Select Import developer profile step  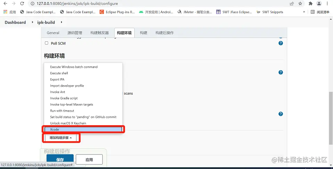pos(83,86)
